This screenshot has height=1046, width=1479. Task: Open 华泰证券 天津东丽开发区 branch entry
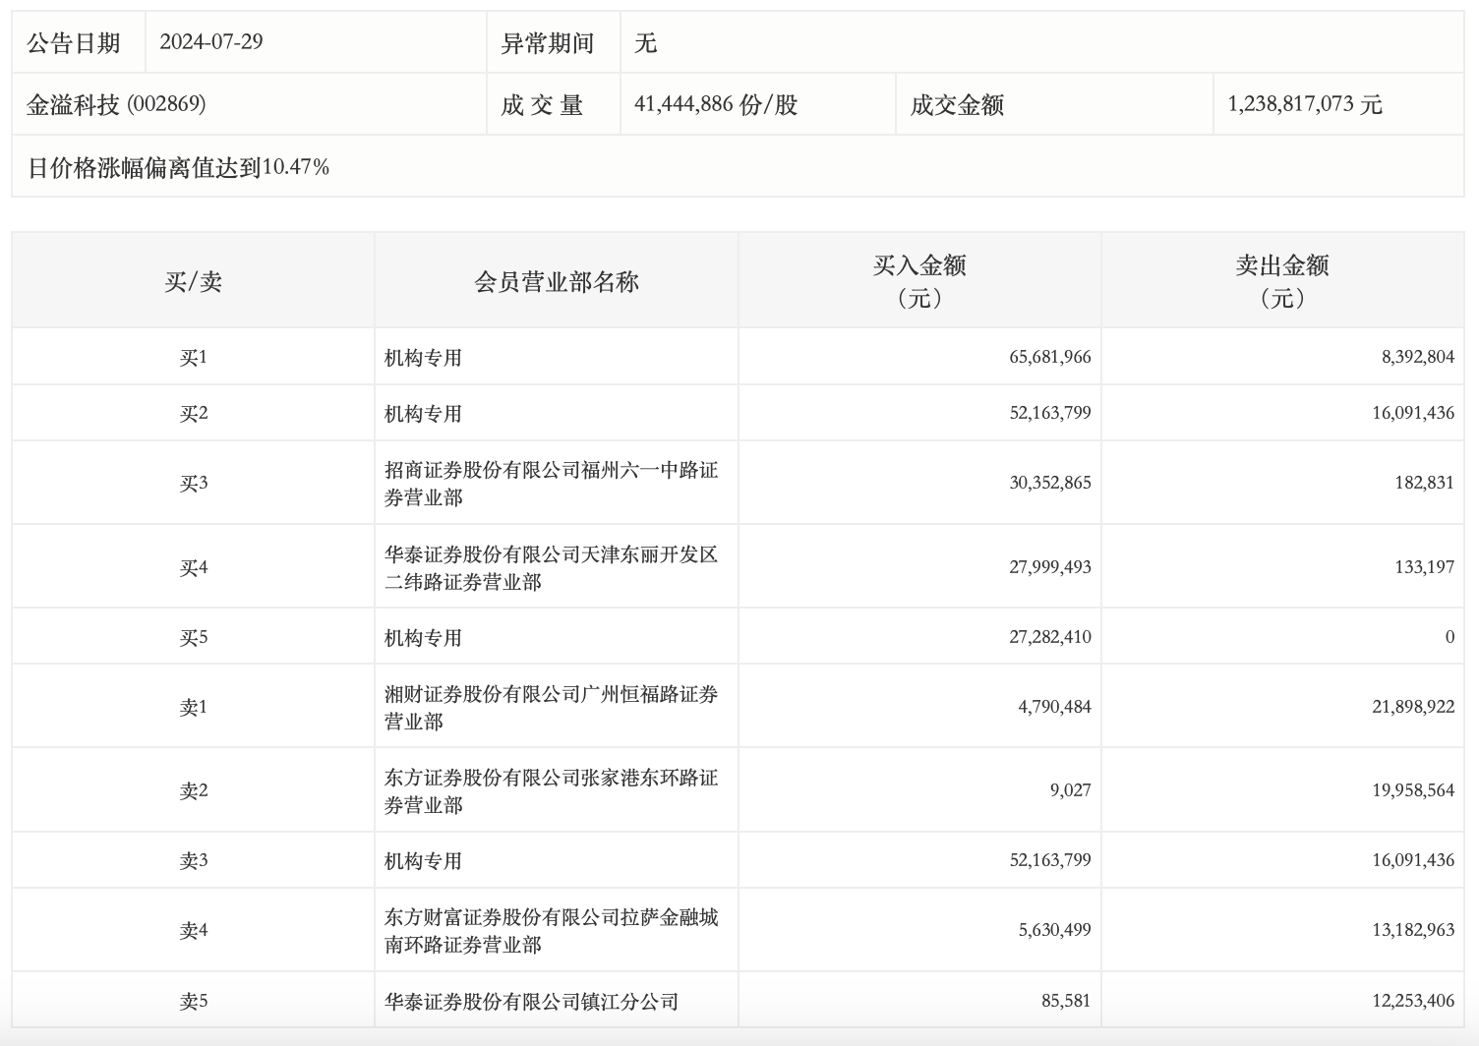(551, 568)
